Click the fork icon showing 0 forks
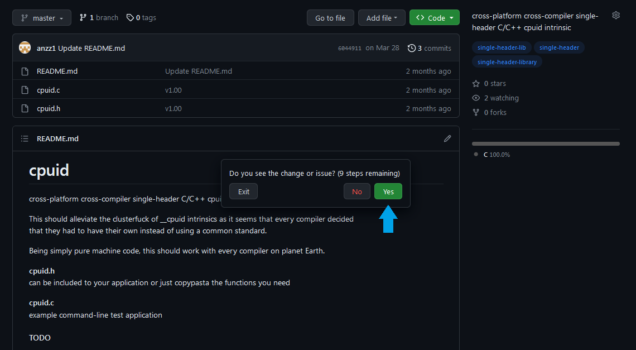The width and height of the screenshot is (636, 350). 475,112
